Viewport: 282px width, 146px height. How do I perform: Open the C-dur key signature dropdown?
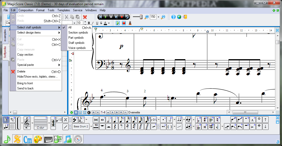click(x=49, y=123)
